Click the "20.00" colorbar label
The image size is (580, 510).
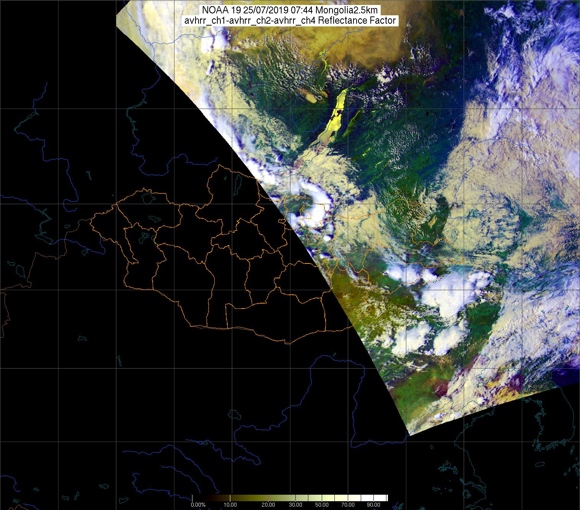coord(268,505)
